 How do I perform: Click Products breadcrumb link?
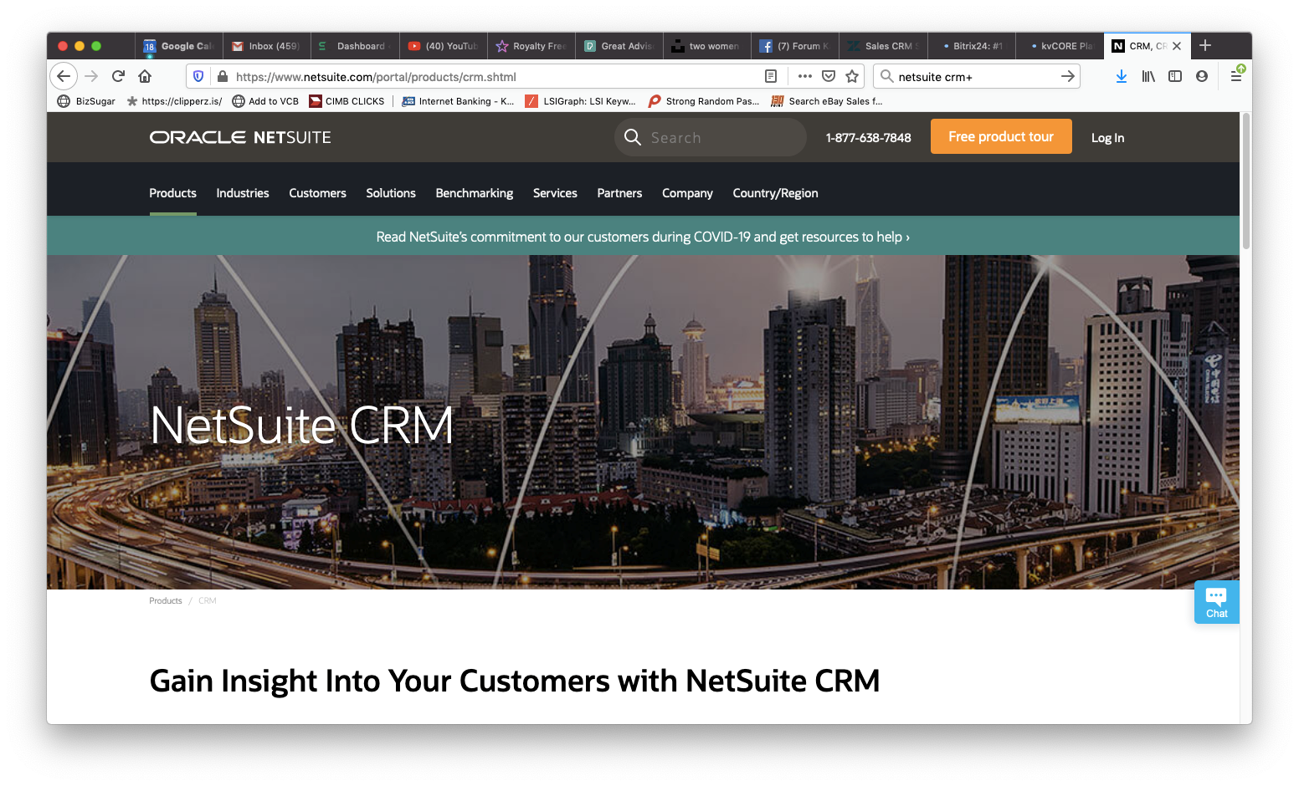pos(165,601)
